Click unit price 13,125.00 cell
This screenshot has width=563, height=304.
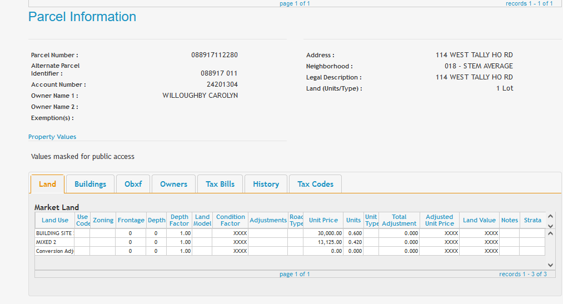coord(323,242)
